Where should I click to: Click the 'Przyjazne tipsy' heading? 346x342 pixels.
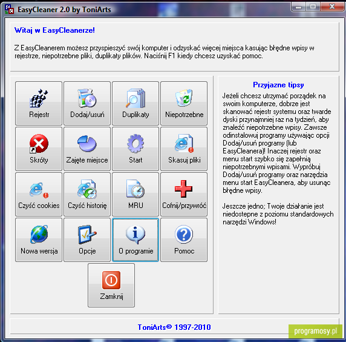coord(278,85)
